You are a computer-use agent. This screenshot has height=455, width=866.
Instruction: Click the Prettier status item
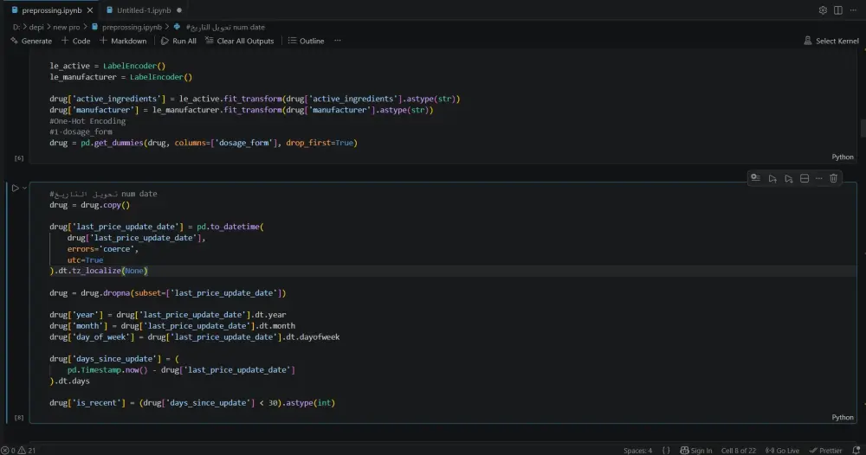[x=825, y=451]
